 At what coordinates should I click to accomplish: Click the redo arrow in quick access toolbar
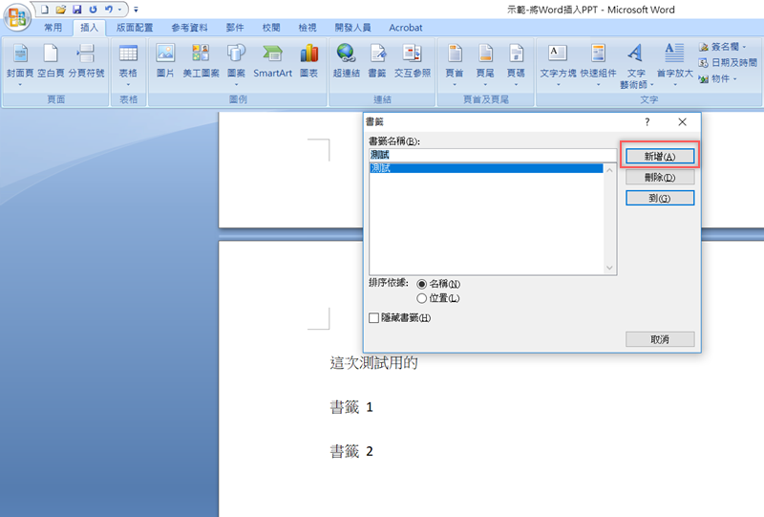click(x=93, y=10)
